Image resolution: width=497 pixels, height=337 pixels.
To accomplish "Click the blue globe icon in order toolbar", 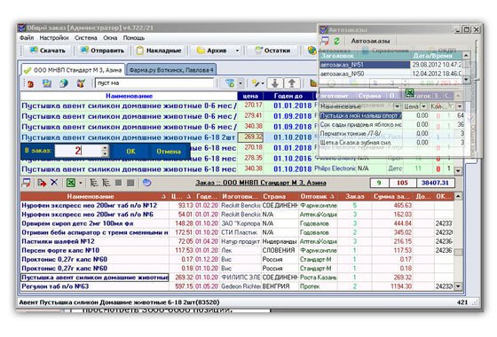I will (146, 183).
